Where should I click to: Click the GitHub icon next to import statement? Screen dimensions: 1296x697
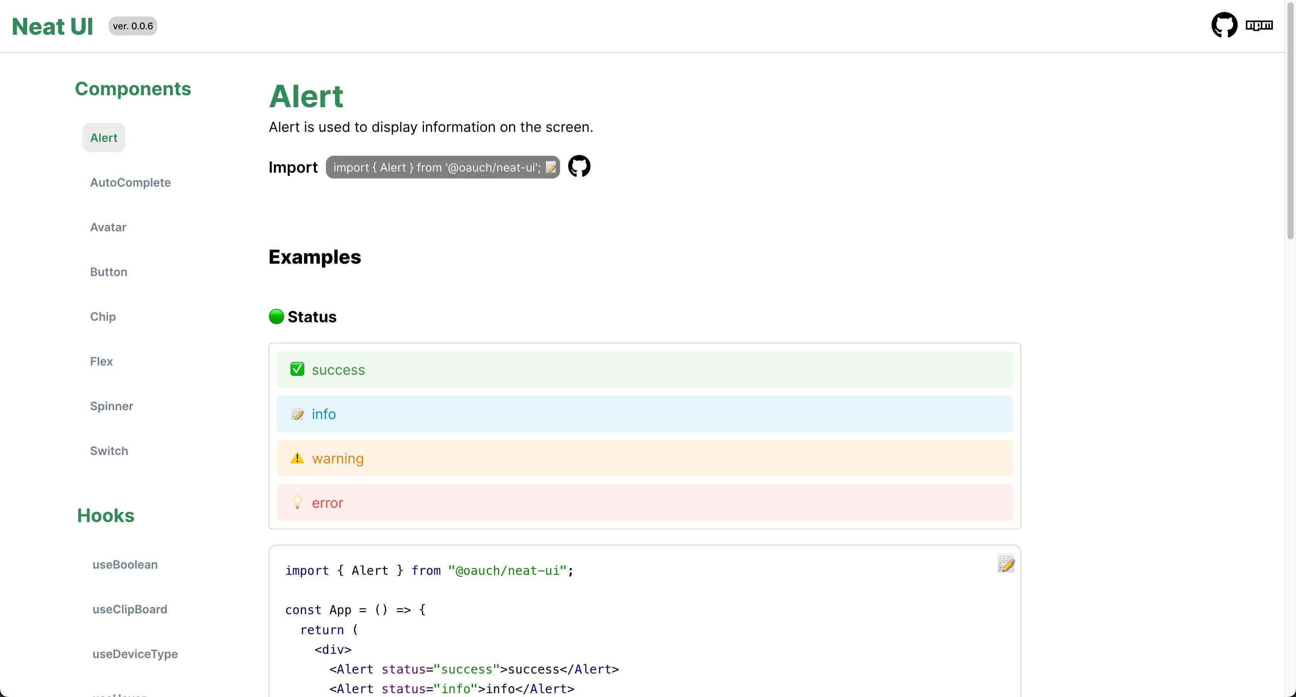point(580,167)
